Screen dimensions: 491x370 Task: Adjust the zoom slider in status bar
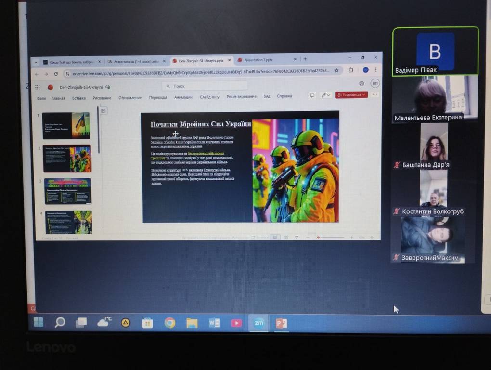(x=332, y=238)
